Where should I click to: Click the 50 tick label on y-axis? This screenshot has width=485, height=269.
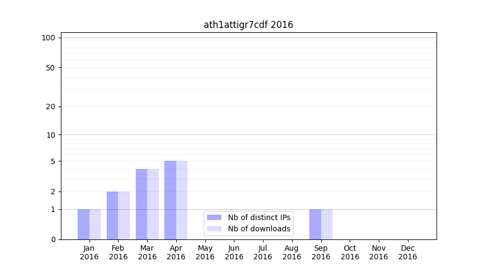(51, 68)
